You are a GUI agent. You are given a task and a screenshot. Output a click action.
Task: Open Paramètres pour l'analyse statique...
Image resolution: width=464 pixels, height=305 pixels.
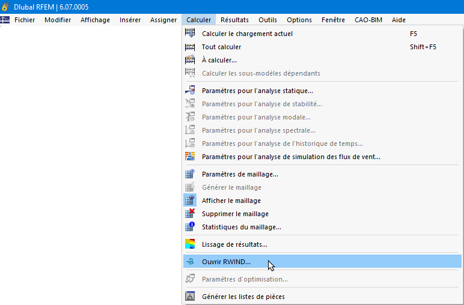pyautogui.click(x=322, y=91)
